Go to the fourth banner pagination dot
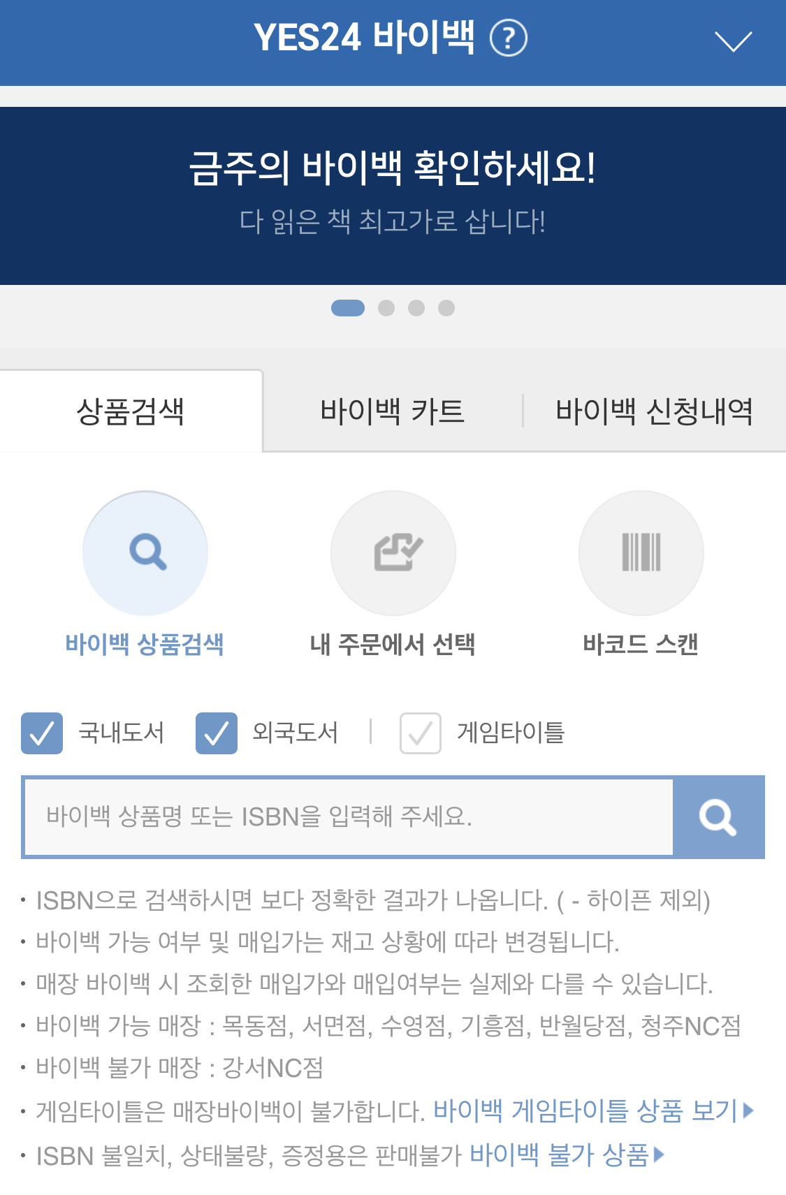The width and height of the screenshot is (786, 1195). click(x=446, y=308)
